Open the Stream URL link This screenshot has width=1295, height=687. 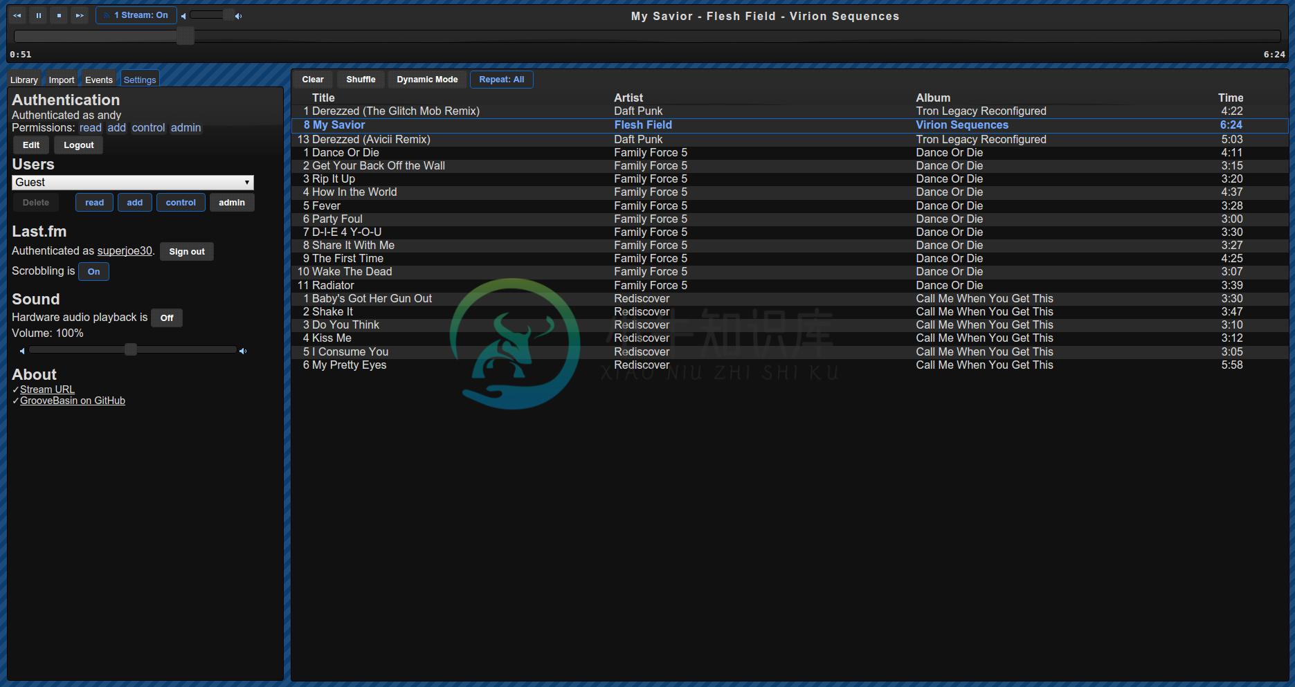[x=47, y=390]
